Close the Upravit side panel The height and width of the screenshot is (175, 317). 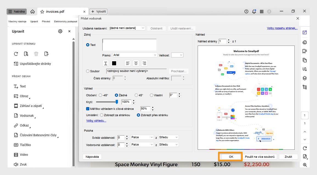click(x=69, y=31)
